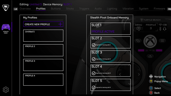
Task: Open the settings gear icon
Action: pyautogui.click(x=6, y=90)
